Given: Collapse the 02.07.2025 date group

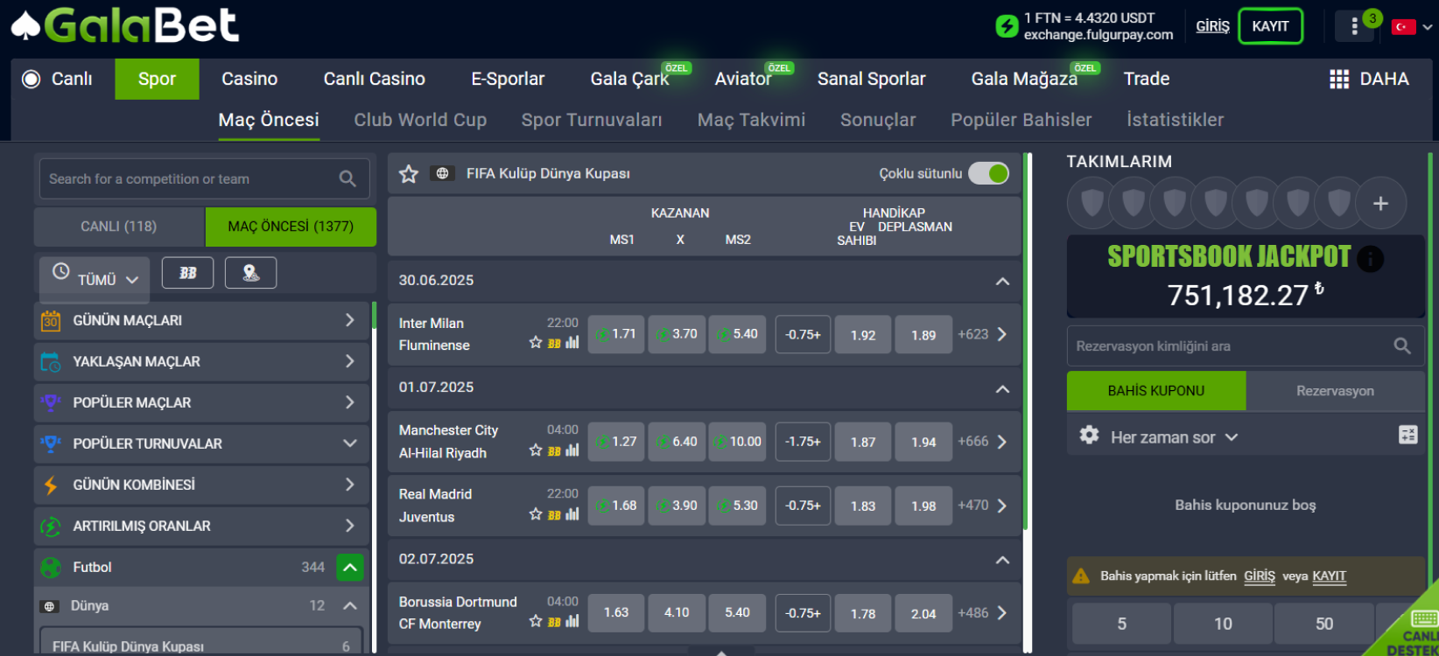Looking at the screenshot, I should coord(1002,561).
